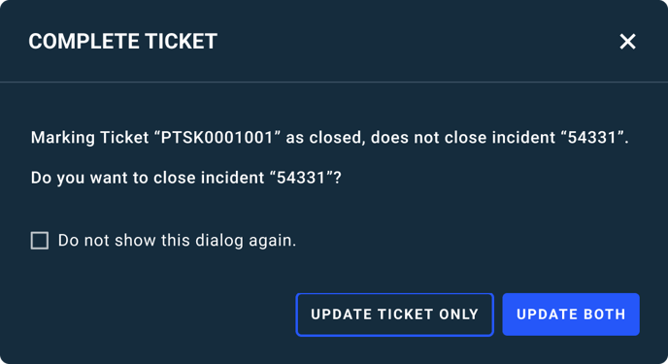Click incident number 54331 in the first sentence
This screenshot has width=668, height=364.
pos(592,138)
